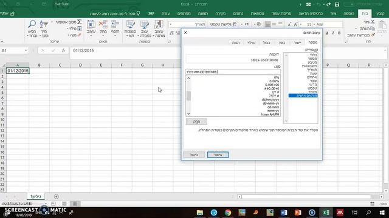Click the Redo arrow in title bar

click(329, 4)
